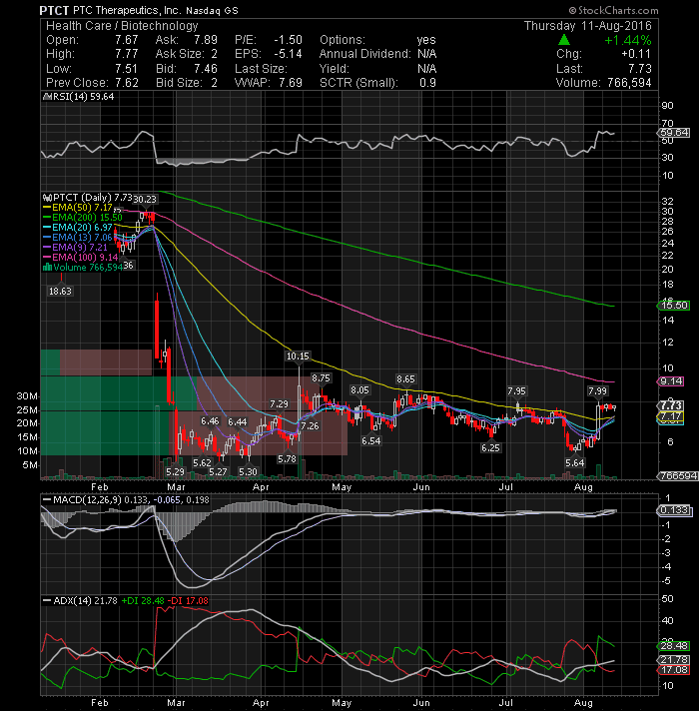Click the 8.65 price annotation
The width and height of the screenshot is (699, 711).
click(x=405, y=379)
